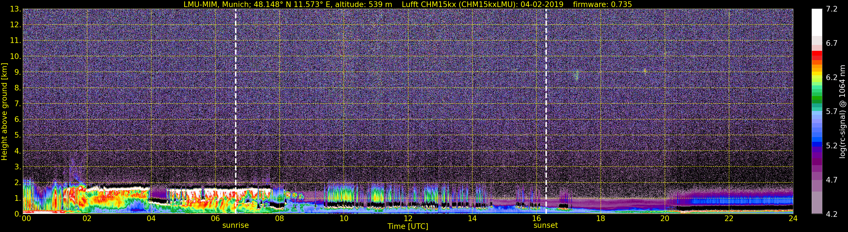Viewport: 848px width, 232px height.
Task: Click the height axis tick '9.'
Action: (x=17, y=72)
